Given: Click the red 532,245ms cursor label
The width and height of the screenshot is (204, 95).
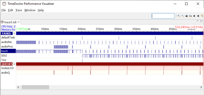Looking at the screenshot, I should 189,27.
